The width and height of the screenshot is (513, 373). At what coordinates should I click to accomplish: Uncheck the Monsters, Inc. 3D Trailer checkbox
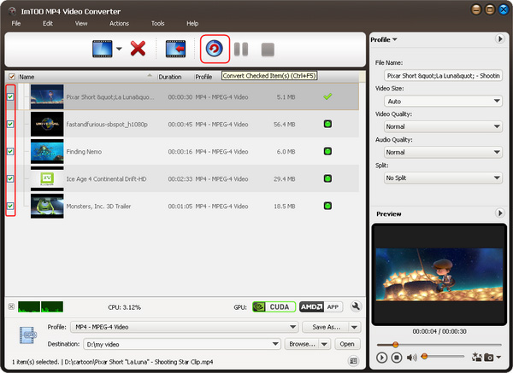[x=10, y=206]
